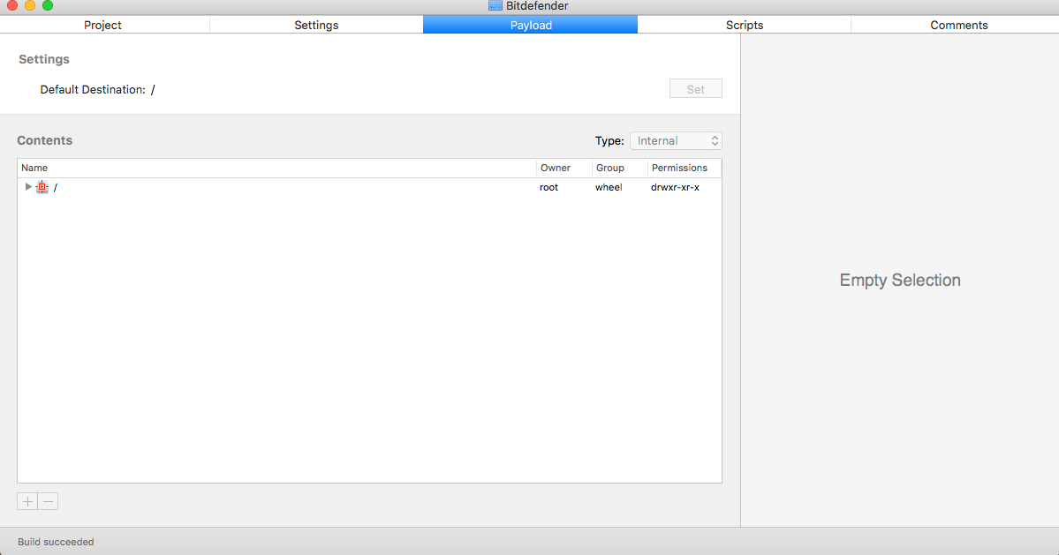Open the Type dropdown showing Internal
The height and width of the screenshot is (555, 1059).
pos(676,140)
